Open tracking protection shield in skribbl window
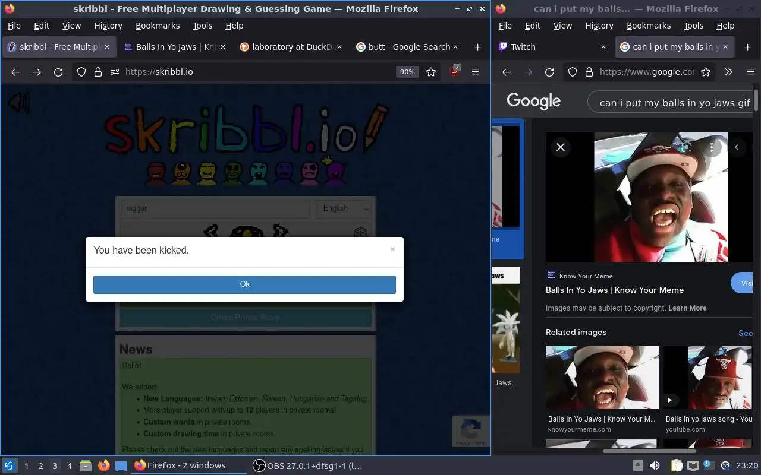Image resolution: width=761 pixels, height=475 pixels. 81,72
